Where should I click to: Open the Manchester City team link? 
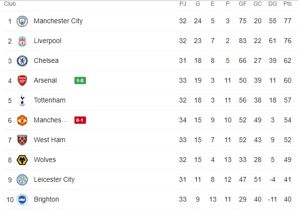pos(58,21)
